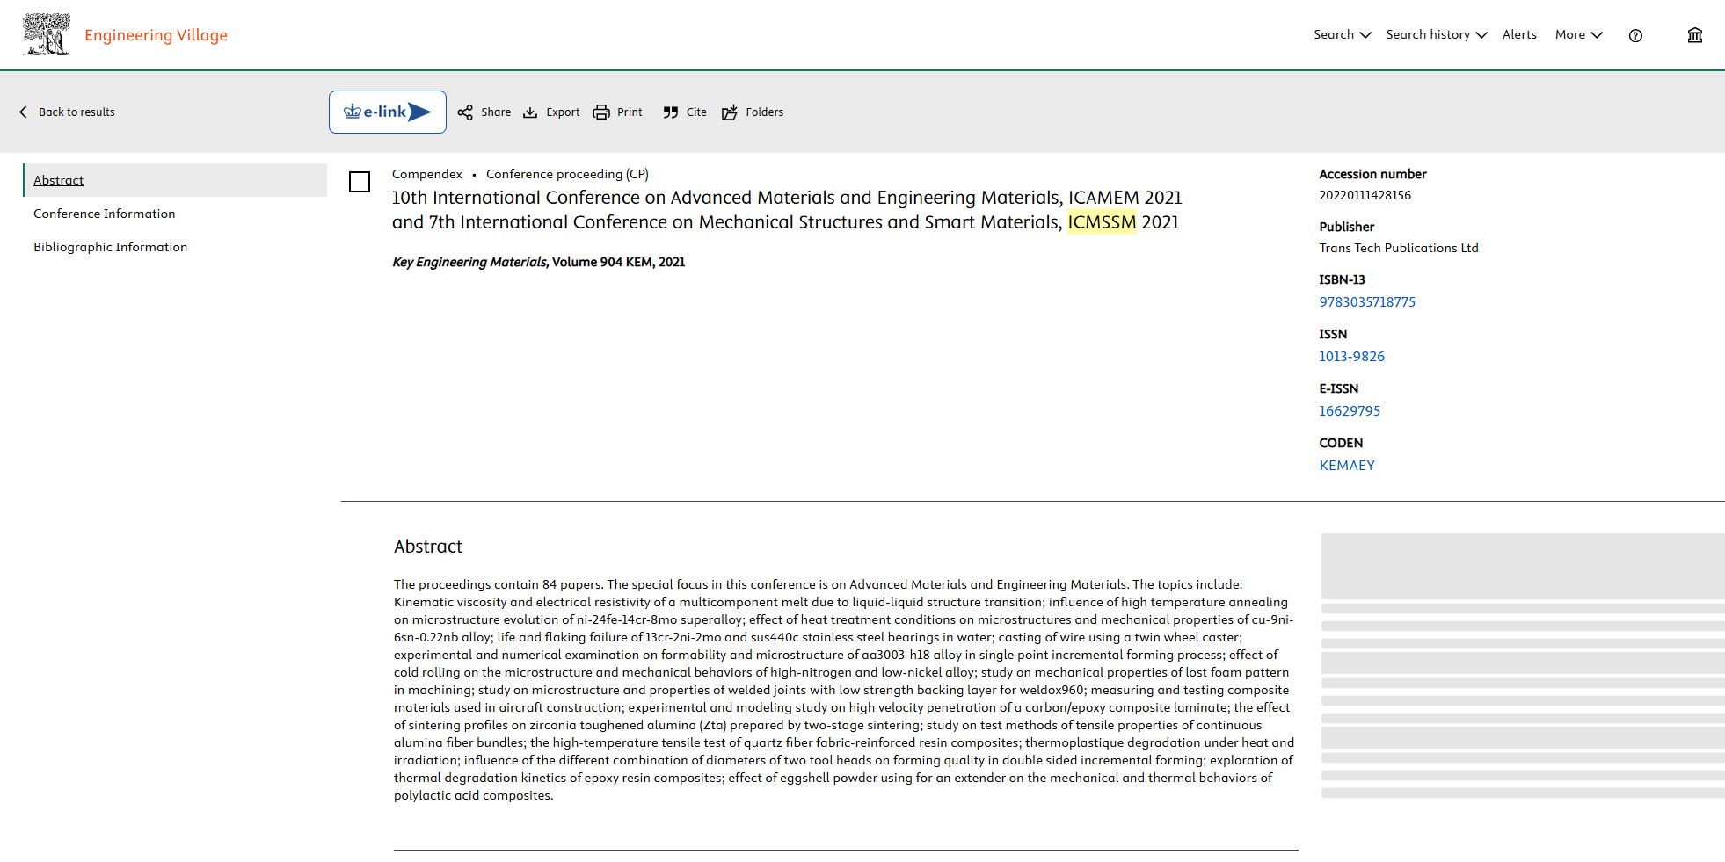
Task: Switch to Conference Information section
Action: pyautogui.click(x=105, y=214)
